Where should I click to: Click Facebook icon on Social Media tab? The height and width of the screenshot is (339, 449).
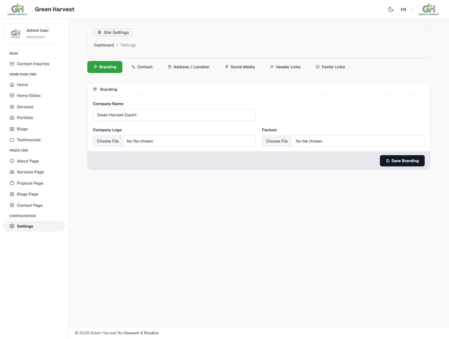point(227,67)
